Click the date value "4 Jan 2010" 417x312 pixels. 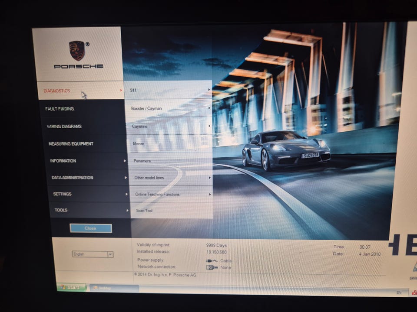coord(370,254)
